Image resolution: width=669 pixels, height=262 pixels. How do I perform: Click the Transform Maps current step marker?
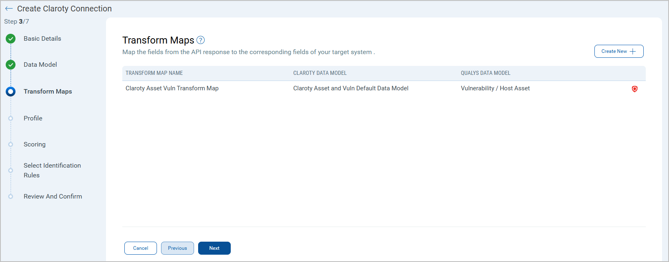coord(11,92)
